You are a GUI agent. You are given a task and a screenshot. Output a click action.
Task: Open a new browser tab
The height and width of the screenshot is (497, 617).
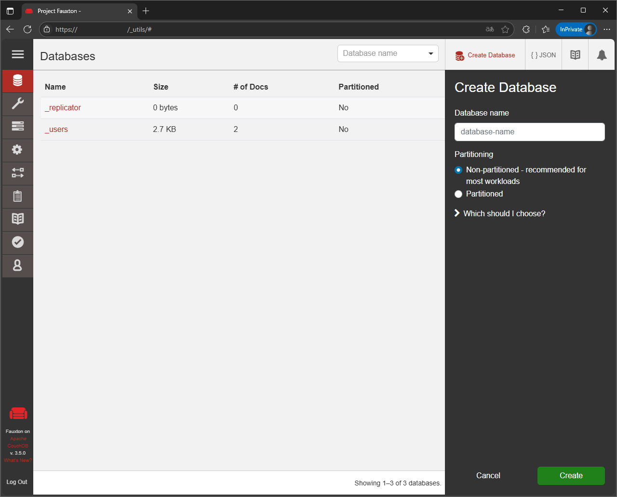[x=146, y=11]
